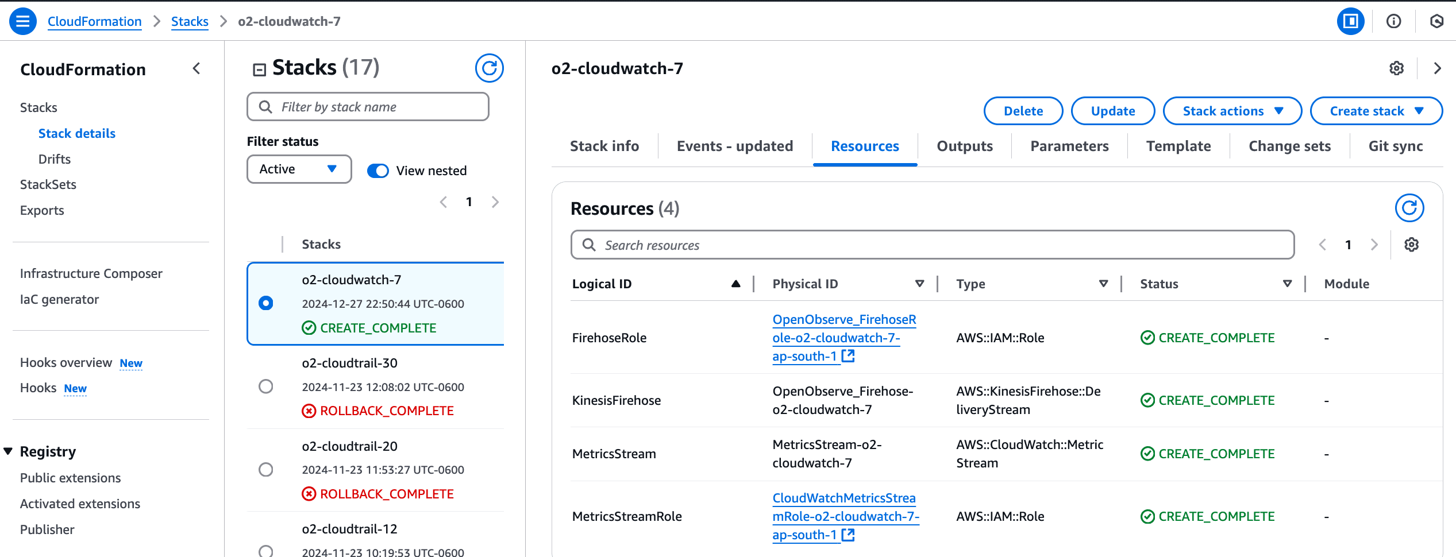Collapse the CloudFormation sidebar panel

point(196,68)
